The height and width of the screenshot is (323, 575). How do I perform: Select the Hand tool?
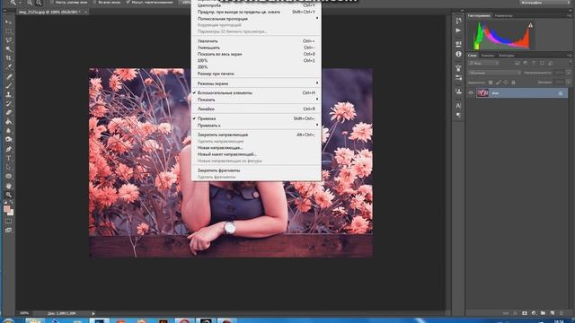(8, 186)
